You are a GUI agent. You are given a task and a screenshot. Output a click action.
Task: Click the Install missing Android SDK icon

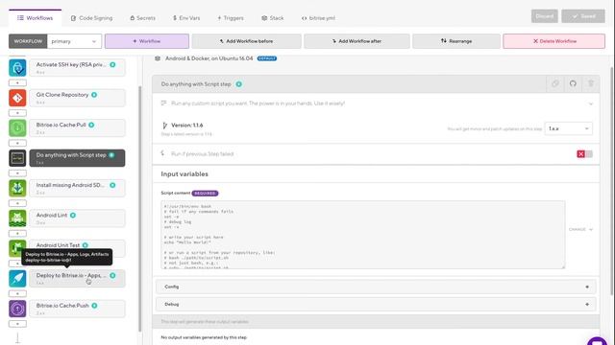(x=17, y=188)
